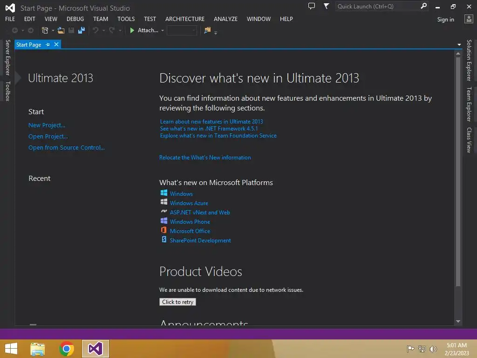Click the Click to retry button
This screenshot has width=477, height=358.
pyautogui.click(x=177, y=302)
